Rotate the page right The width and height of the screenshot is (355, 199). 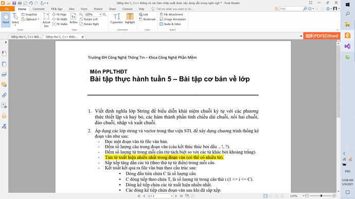pyautogui.click(x=89, y=24)
